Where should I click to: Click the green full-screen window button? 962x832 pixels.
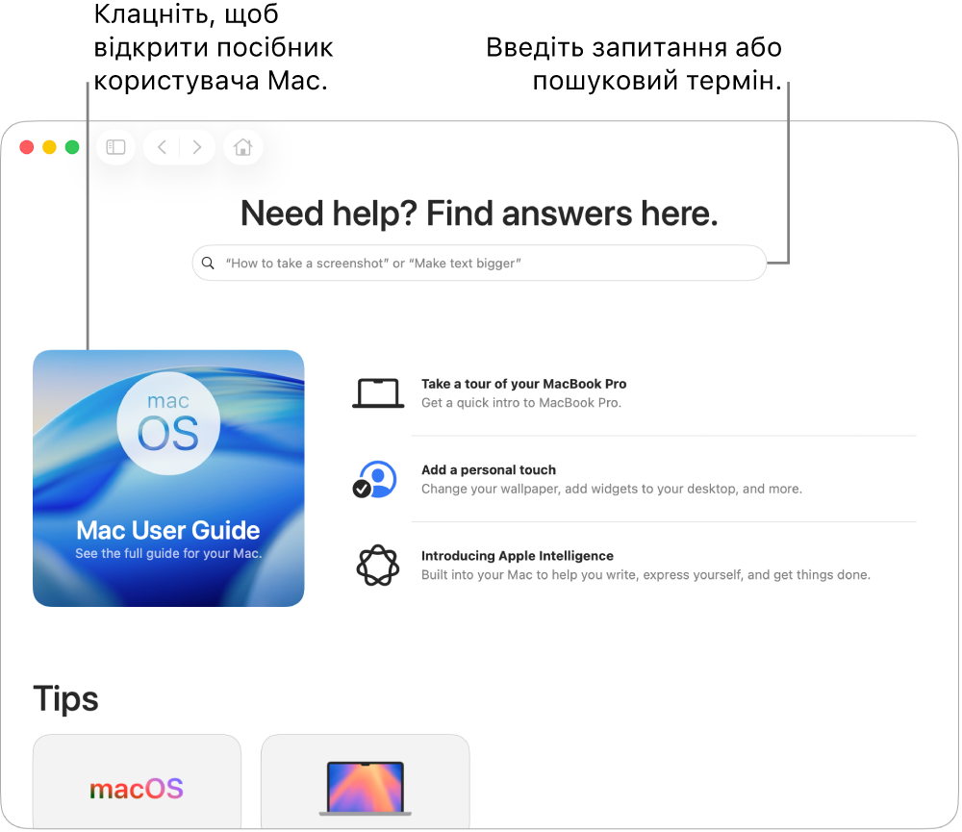[72, 147]
